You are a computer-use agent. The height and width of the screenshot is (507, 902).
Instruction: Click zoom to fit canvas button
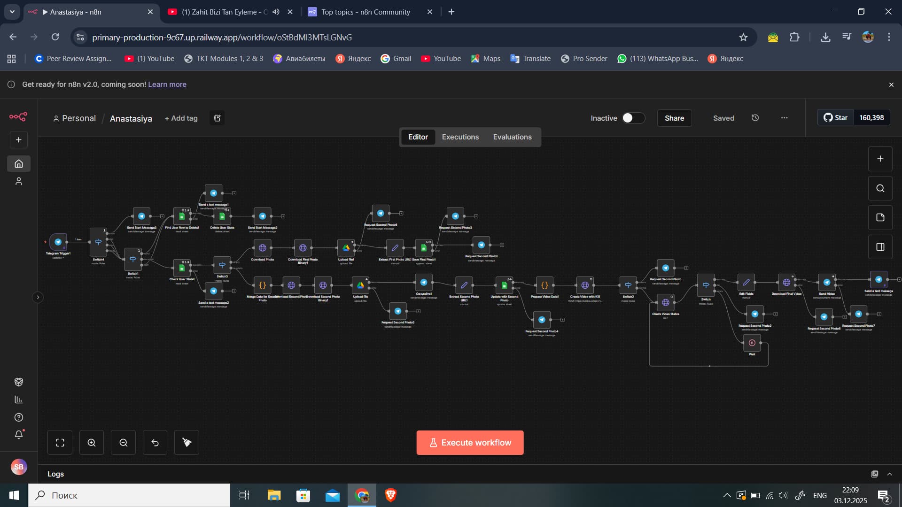click(x=60, y=443)
